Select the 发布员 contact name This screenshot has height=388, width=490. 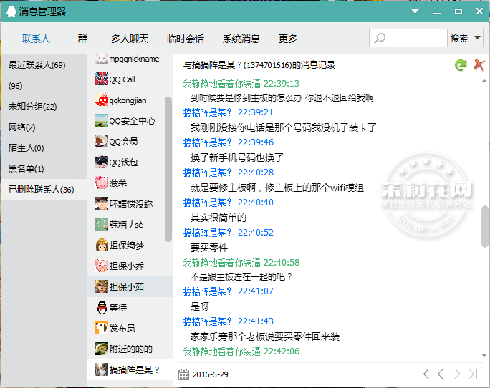123,329
